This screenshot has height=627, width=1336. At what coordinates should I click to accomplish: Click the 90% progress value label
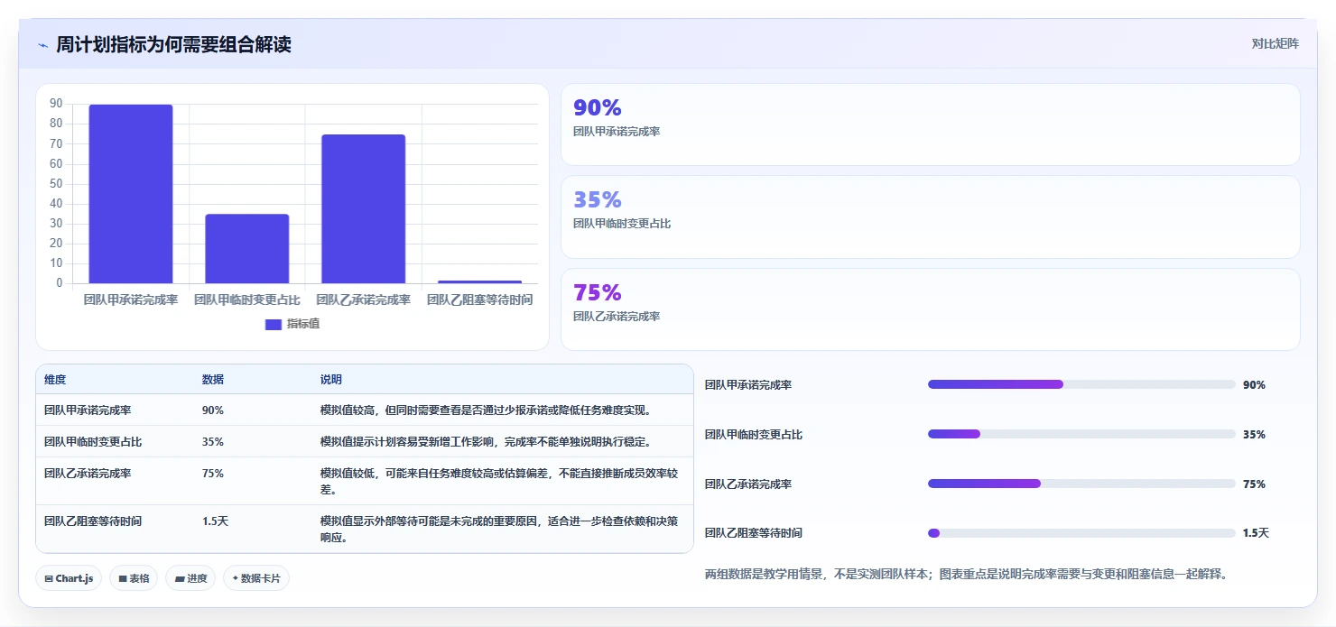pos(1254,385)
